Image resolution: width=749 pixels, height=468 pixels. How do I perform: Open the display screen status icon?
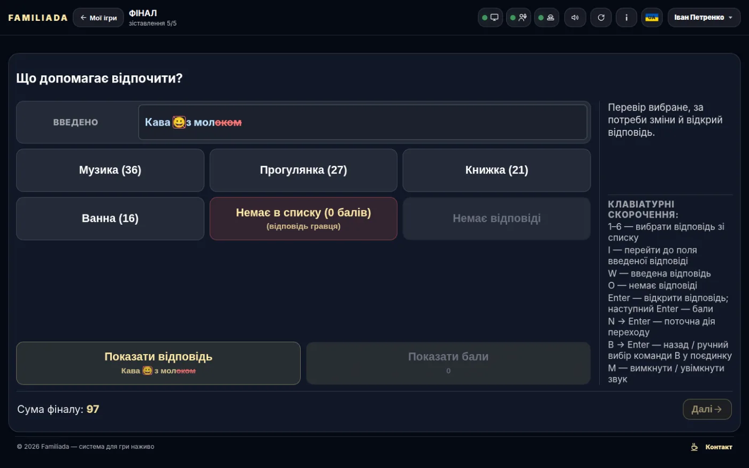pyautogui.click(x=490, y=18)
